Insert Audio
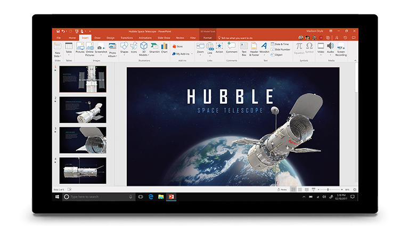The height and width of the screenshot is (230, 409). click(331, 49)
